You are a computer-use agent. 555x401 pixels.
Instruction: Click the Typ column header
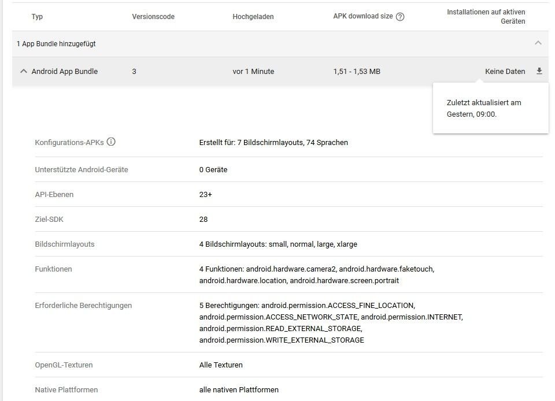coord(37,17)
